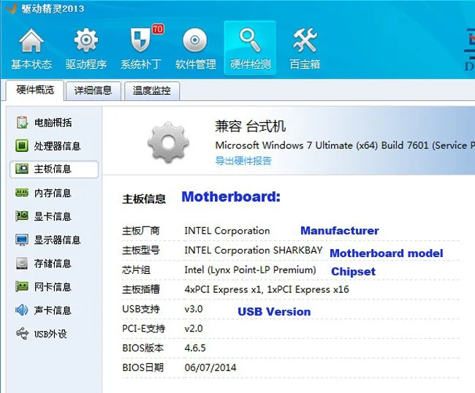The image size is (475, 393).
Task: Click the USB外设 USB symbol icon
Action: pos(22,333)
